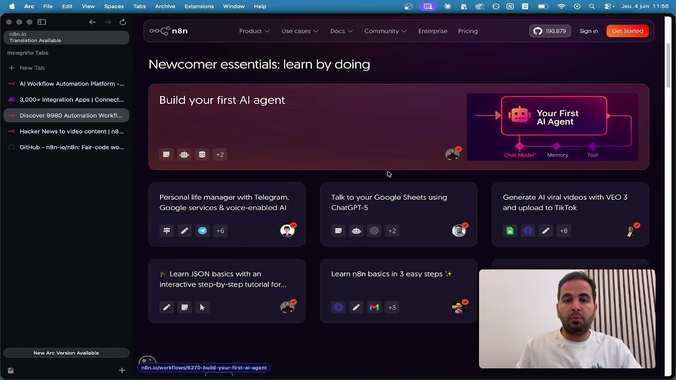
Task: Click green Sheets icon in VEO 3 card
Action: click(510, 231)
